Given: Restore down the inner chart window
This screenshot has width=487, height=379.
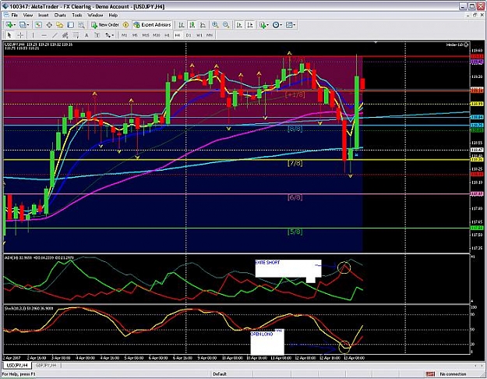Looking at the screenshot, I should (475, 15).
